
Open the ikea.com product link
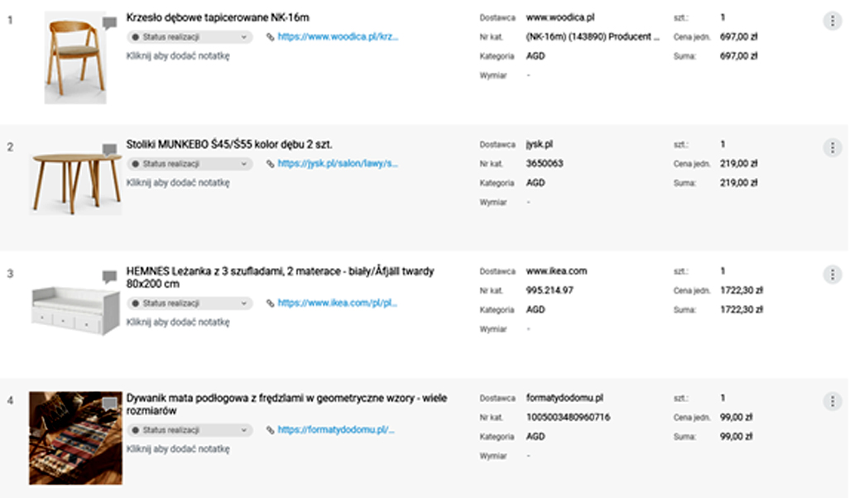tap(338, 304)
